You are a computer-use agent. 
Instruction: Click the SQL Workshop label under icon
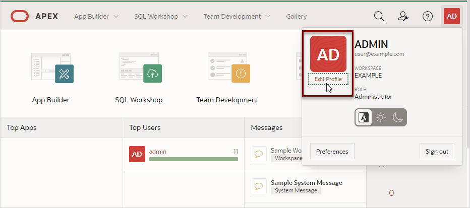pyautogui.click(x=139, y=100)
